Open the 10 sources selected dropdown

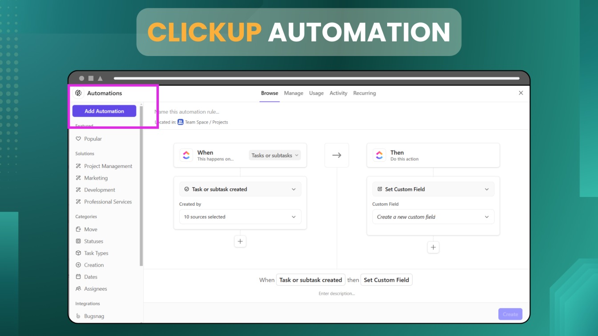pyautogui.click(x=240, y=217)
